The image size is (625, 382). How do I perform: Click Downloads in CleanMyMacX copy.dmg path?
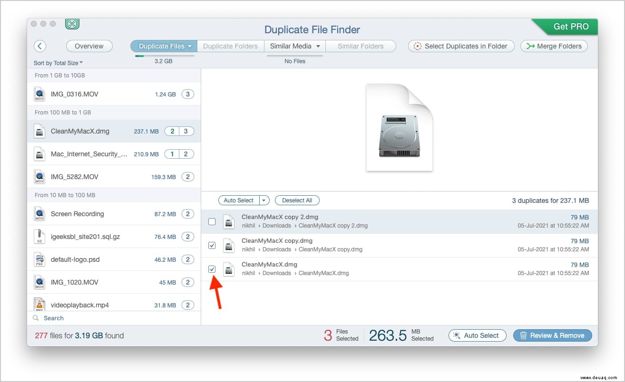pyautogui.click(x=276, y=249)
